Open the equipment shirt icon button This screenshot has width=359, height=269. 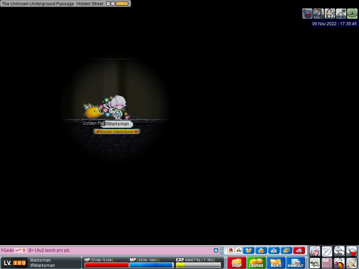249,250
